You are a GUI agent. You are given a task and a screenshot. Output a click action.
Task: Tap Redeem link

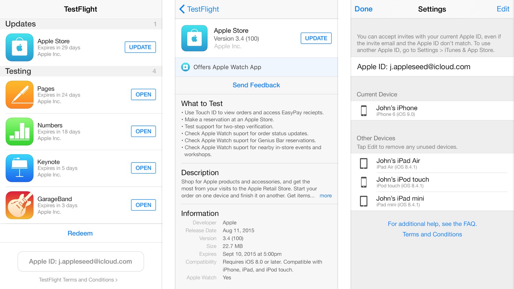80,233
